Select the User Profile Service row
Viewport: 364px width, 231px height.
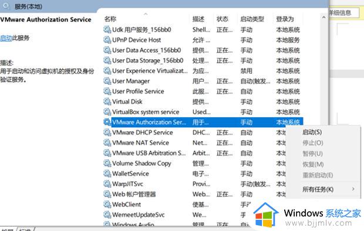point(138,91)
